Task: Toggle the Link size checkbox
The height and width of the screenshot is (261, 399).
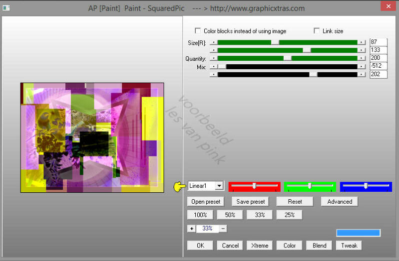Action: [x=316, y=31]
